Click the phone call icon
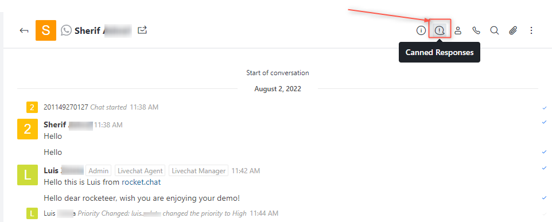This screenshot has width=552, height=222. click(476, 30)
